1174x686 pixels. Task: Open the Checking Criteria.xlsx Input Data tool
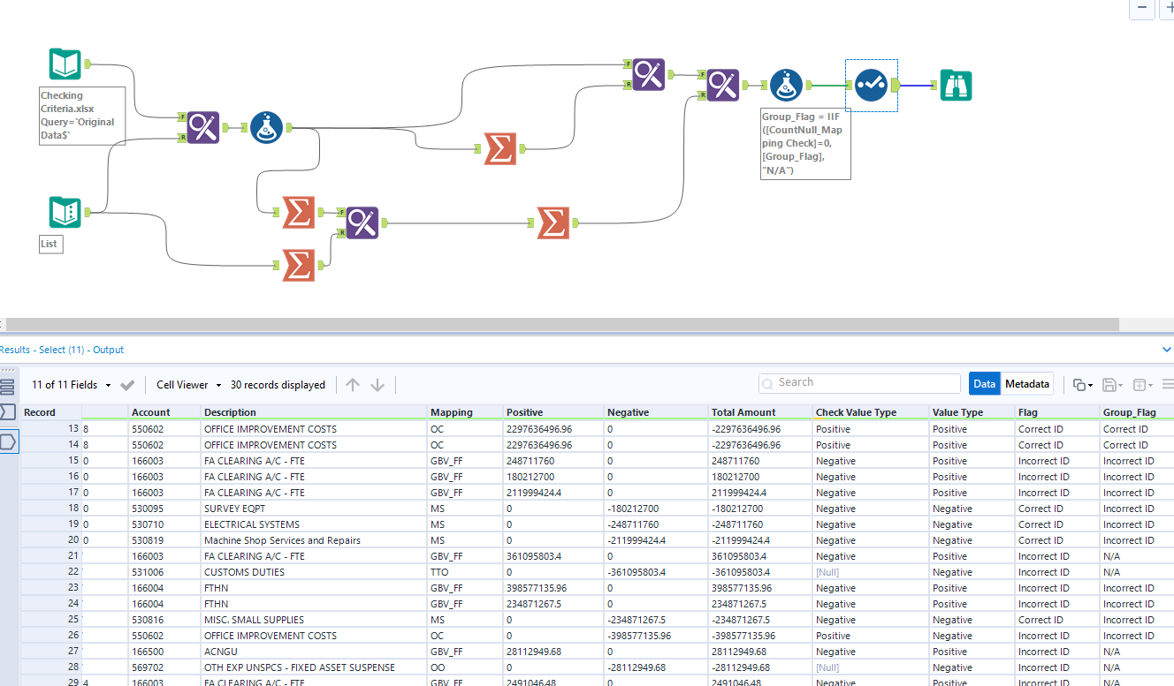point(65,63)
